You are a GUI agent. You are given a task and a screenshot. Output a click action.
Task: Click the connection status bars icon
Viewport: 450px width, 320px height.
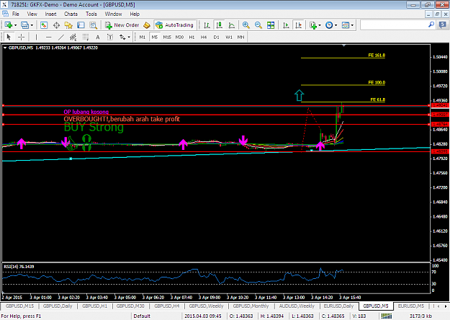pos(387,316)
